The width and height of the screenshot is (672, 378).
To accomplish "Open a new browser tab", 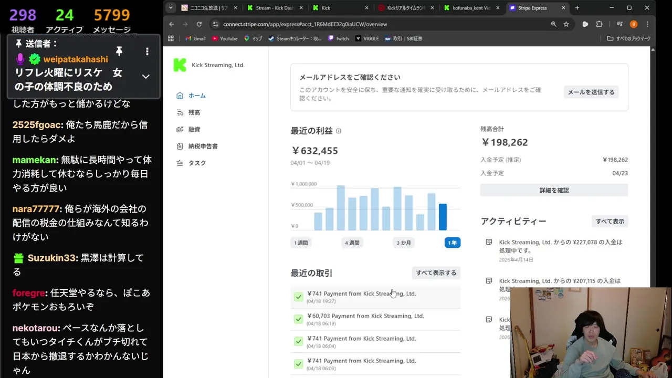I will click(577, 8).
